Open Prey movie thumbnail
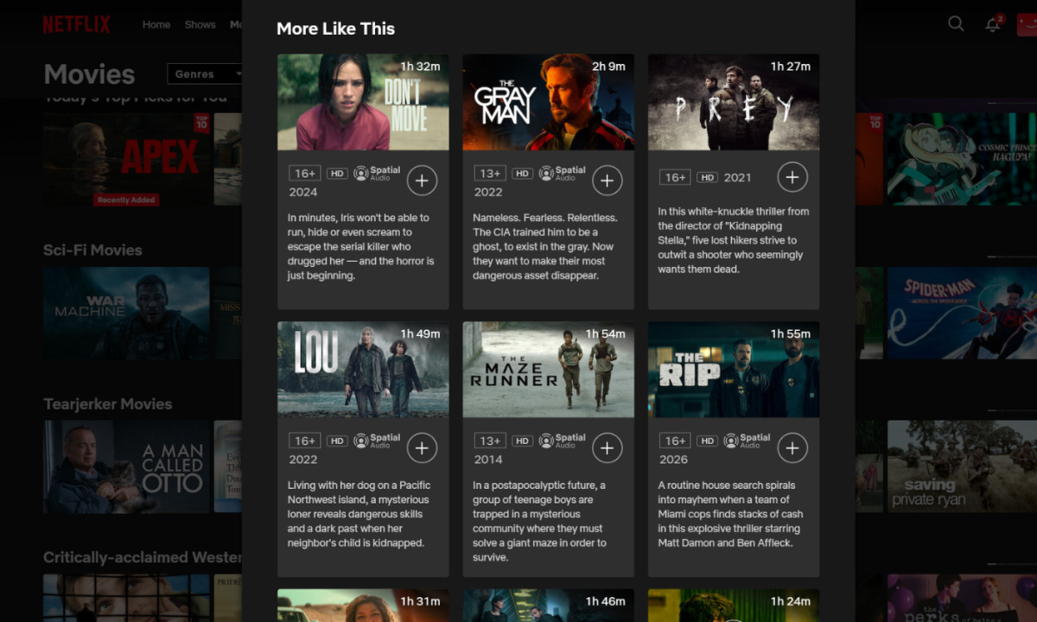Screen dimensions: 1037x622 [x=734, y=102]
